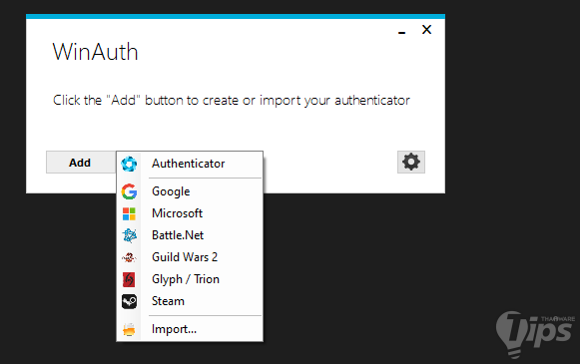Click the WinAuth title text
Image resolution: width=580 pixels, height=364 pixels.
96,52
